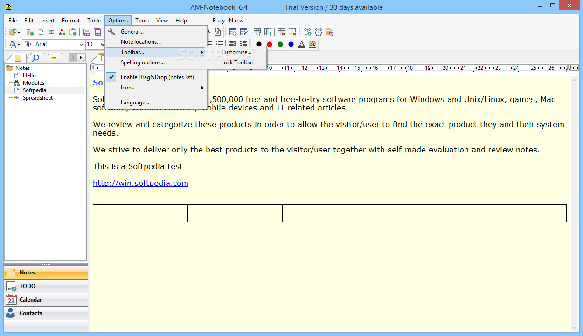Click the Delete Row table icon
This screenshot has width=583, height=336.
[281, 32]
